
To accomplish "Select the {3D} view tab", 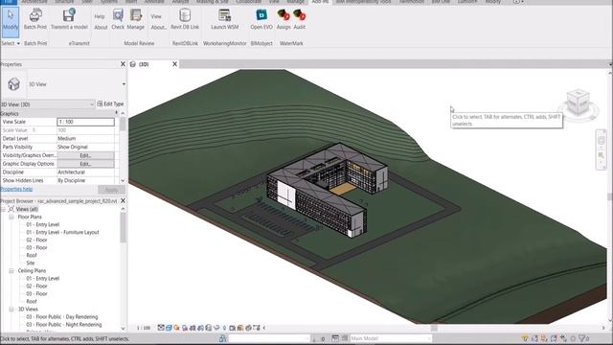I will [x=144, y=64].
